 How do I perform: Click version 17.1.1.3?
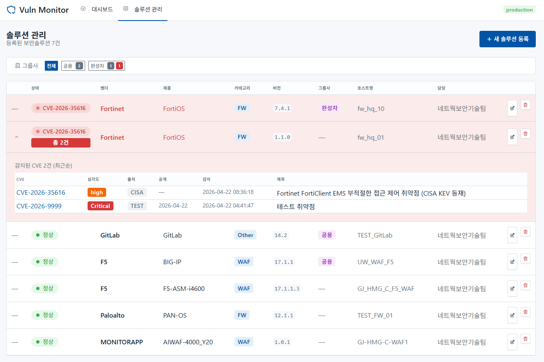click(x=287, y=289)
